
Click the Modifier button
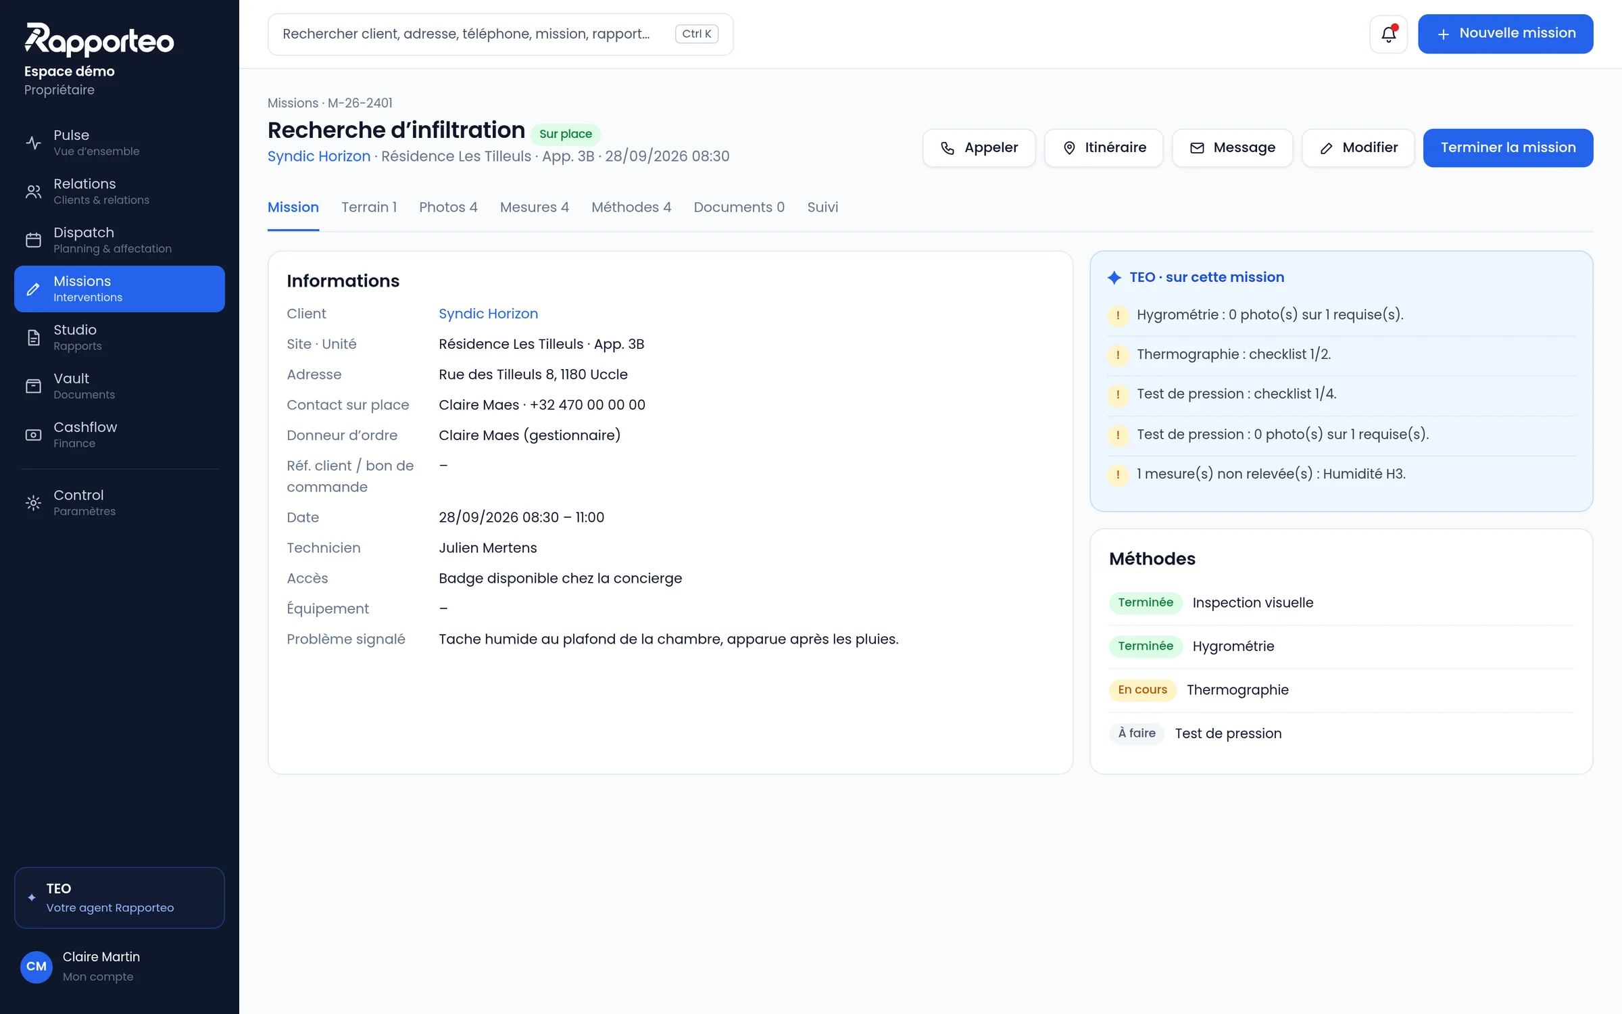tap(1358, 147)
